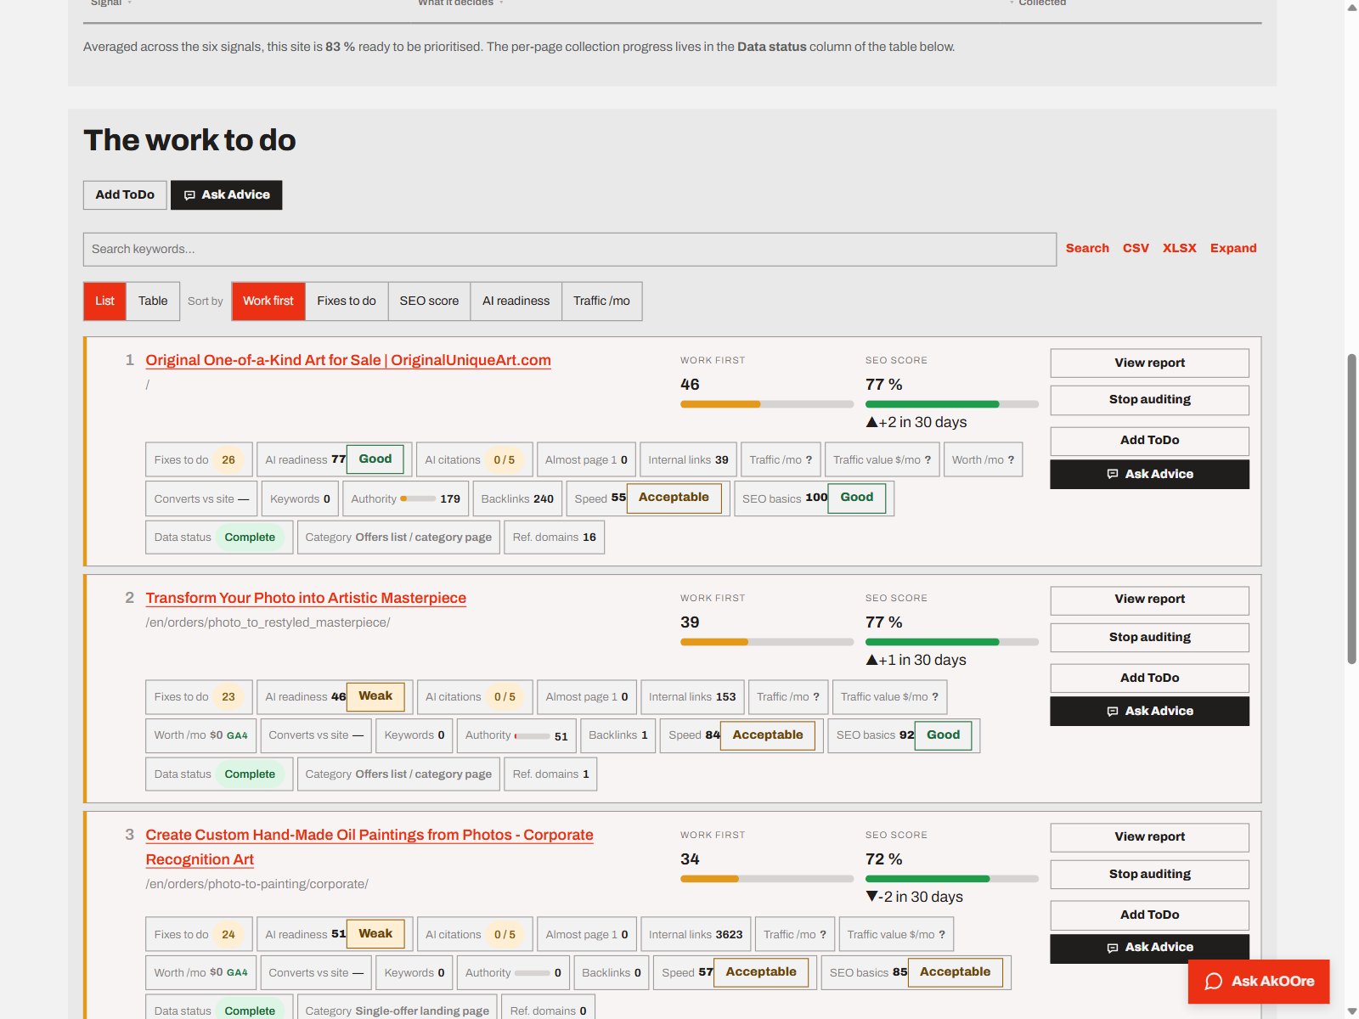Open the Create Custom Hand-Made Oil Paintings link
Image resolution: width=1359 pixels, height=1019 pixels.
point(369,847)
